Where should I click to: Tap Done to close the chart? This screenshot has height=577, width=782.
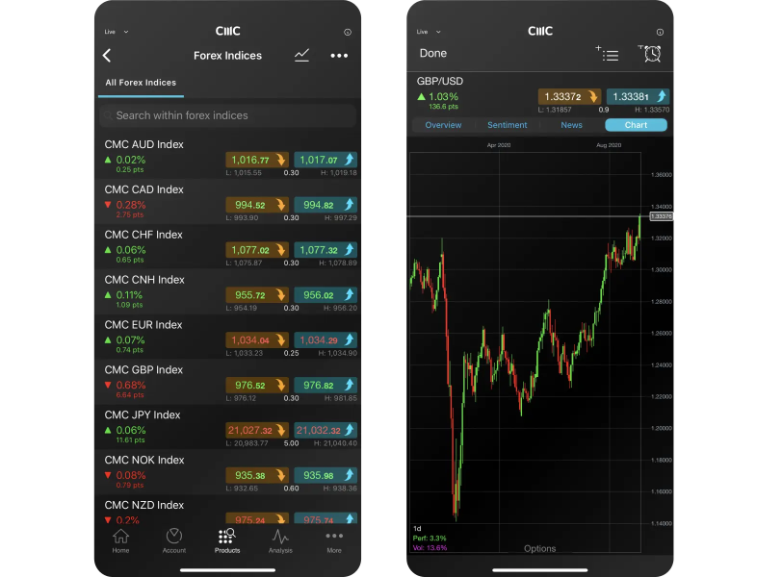433,54
